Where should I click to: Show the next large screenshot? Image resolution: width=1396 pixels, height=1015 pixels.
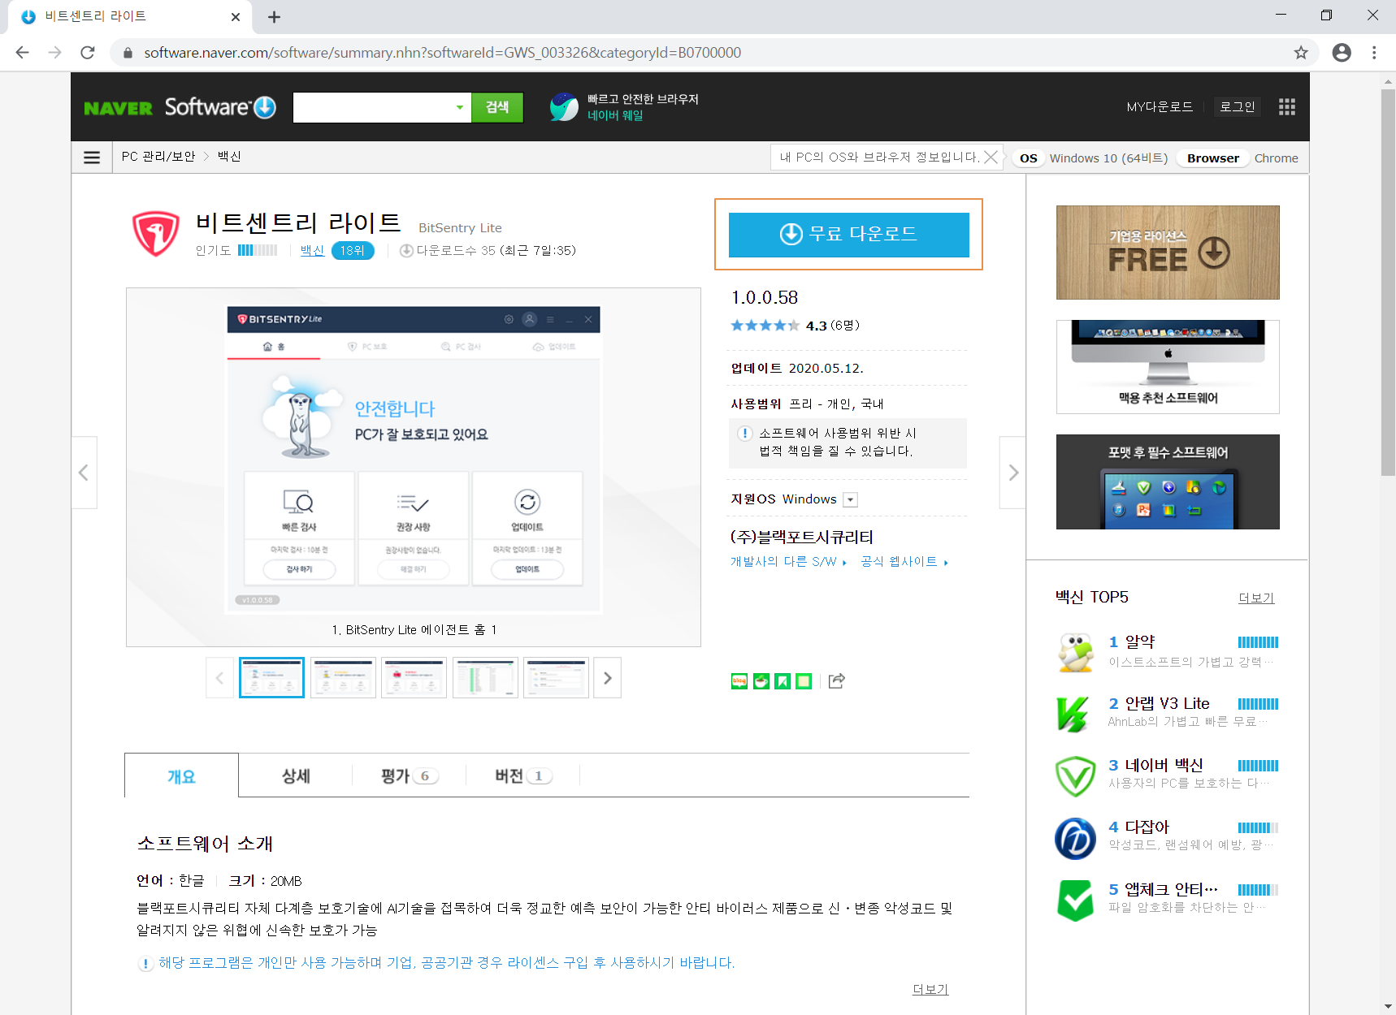[x=1012, y=473]
